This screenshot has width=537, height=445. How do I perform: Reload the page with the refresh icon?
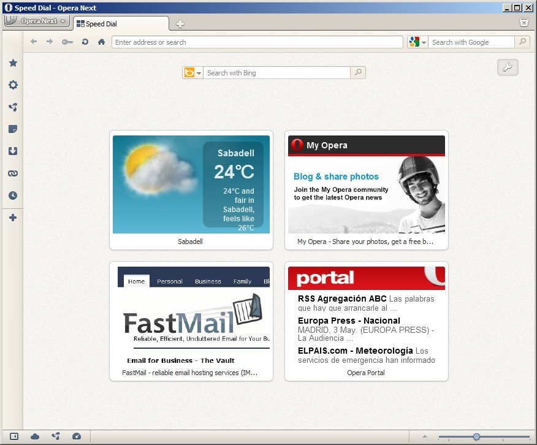[85, 42]
